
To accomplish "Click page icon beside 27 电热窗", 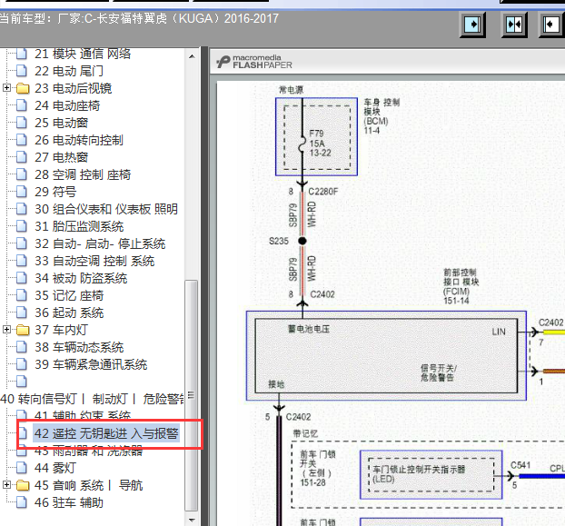I will 22,157.
